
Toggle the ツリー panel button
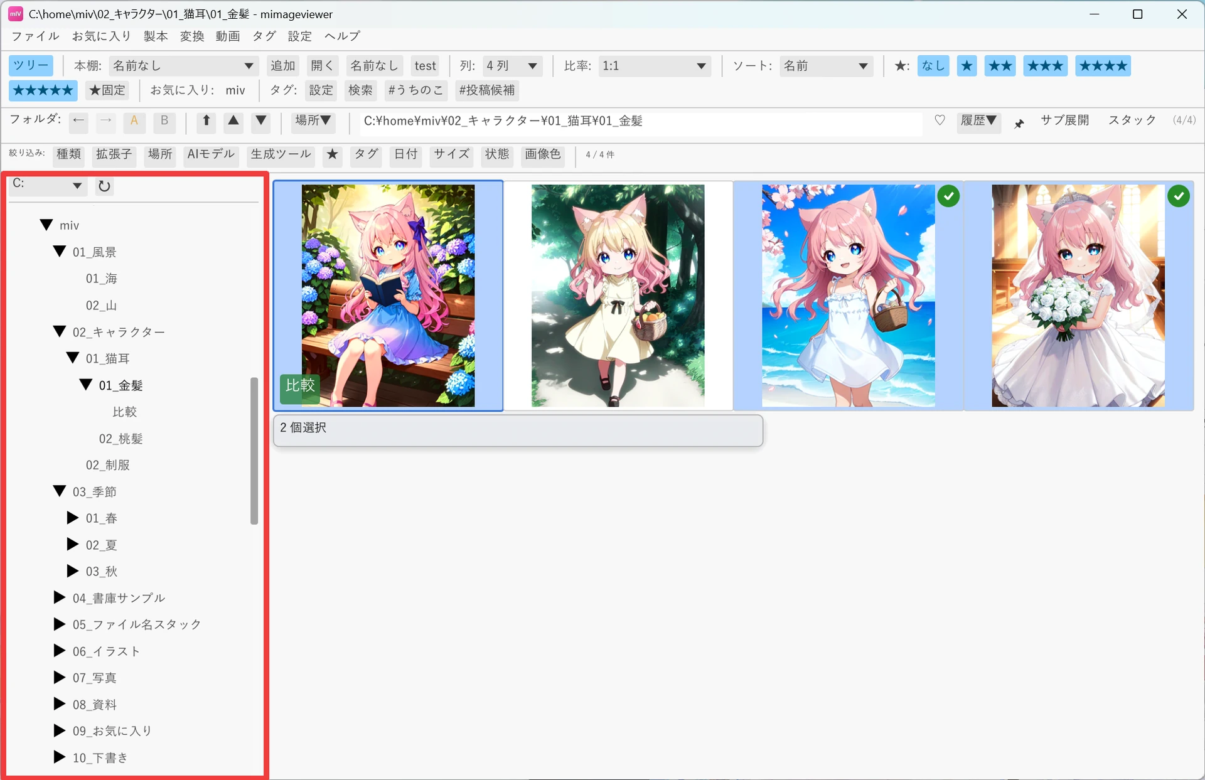31,66
